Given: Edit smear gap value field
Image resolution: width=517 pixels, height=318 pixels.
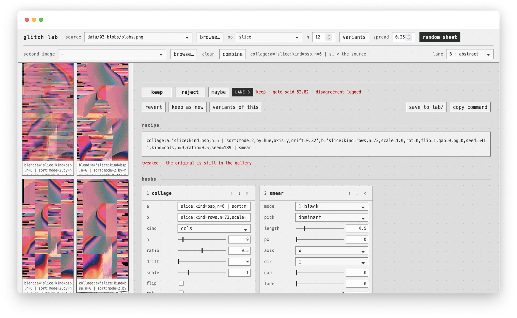Looking at the screenshot, I should pyautogui.click(x=357, y=273).
